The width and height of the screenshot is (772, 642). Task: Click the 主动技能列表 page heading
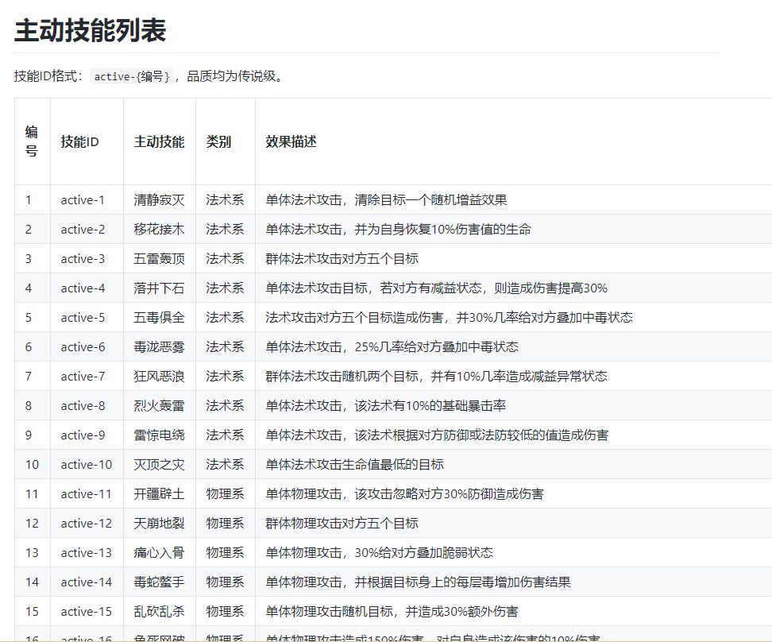pos(90,31)
